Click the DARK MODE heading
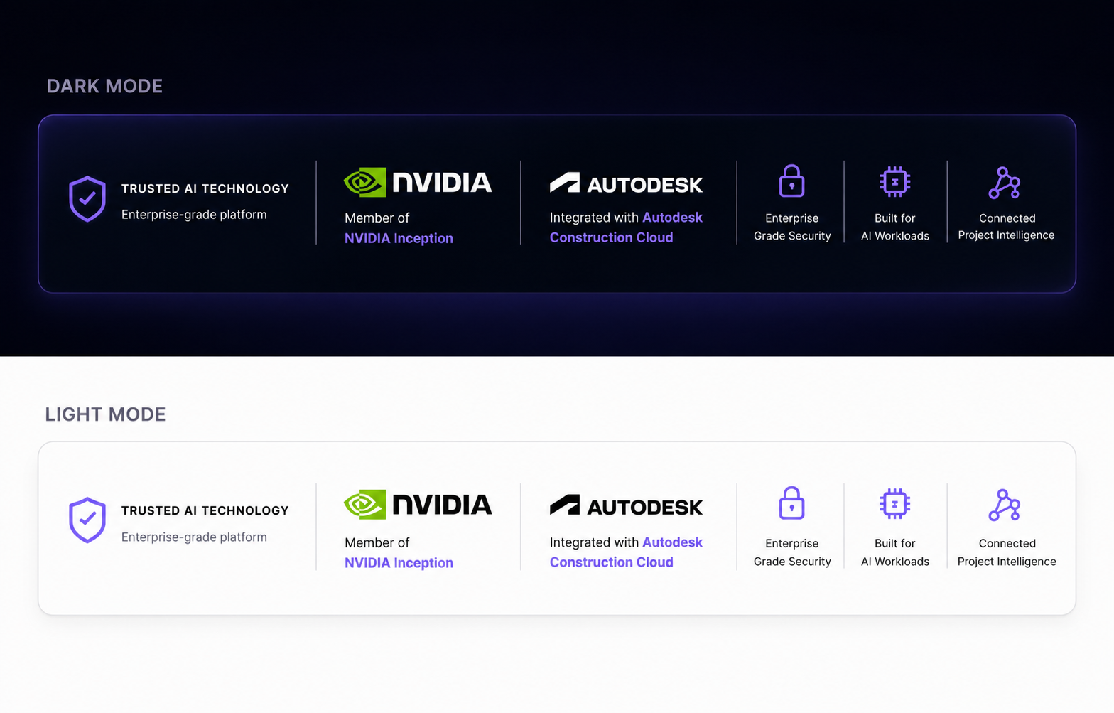 [x=105, y=86]
